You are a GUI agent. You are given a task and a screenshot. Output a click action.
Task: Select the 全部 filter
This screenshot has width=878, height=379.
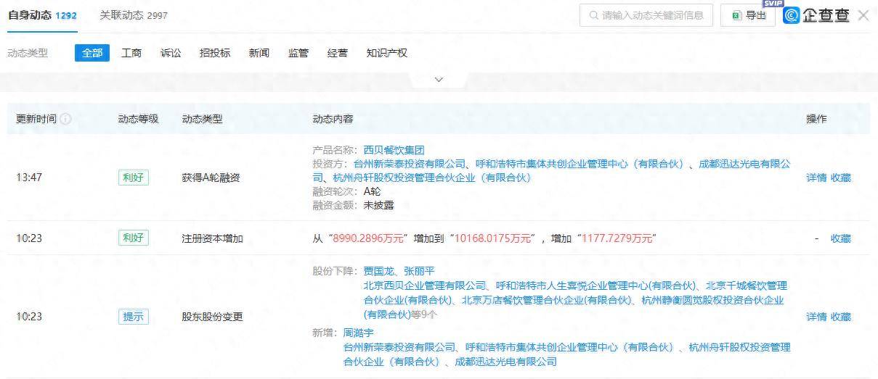[92, 53]
